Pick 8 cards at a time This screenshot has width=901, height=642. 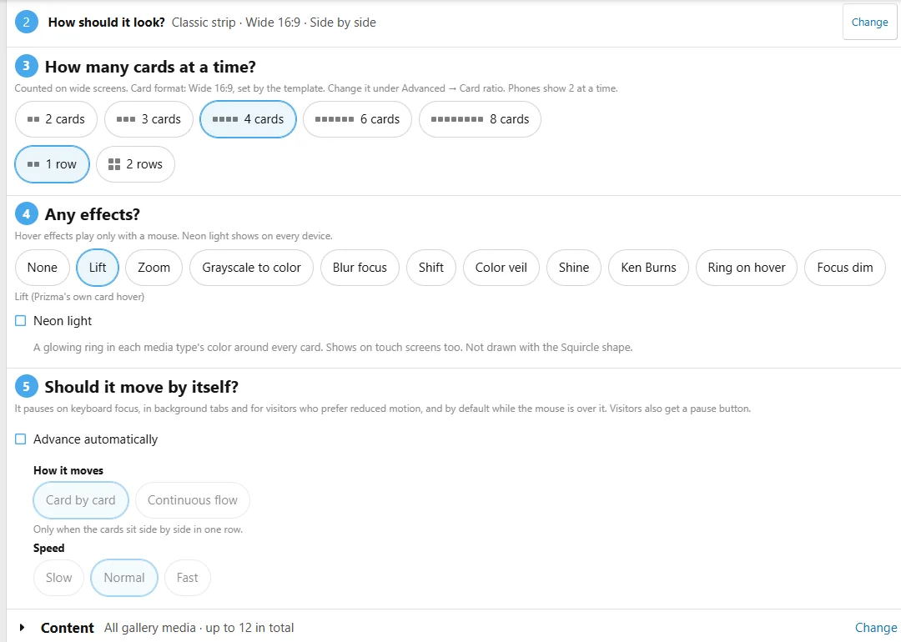[480, 119]
